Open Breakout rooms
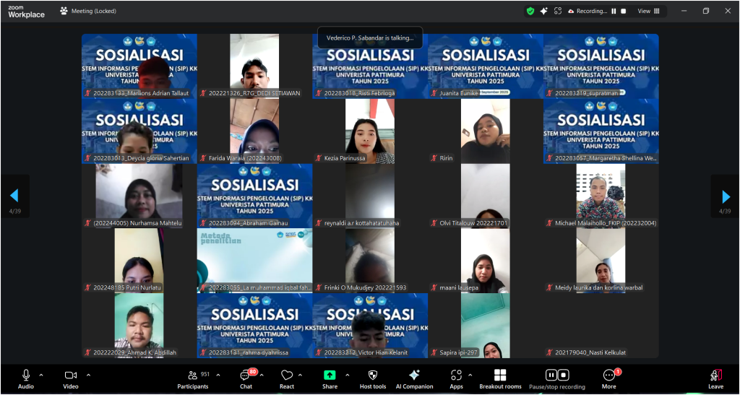Image resolution: width=740 pixels, height=395 pixels. click(x=499, y=377)
